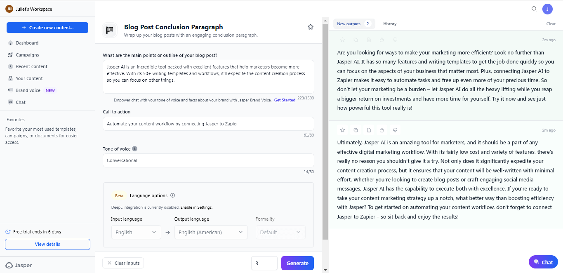Switch to the History tab

click(x=389, y=24)
